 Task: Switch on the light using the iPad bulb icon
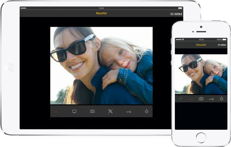click(x=147, y=111)
